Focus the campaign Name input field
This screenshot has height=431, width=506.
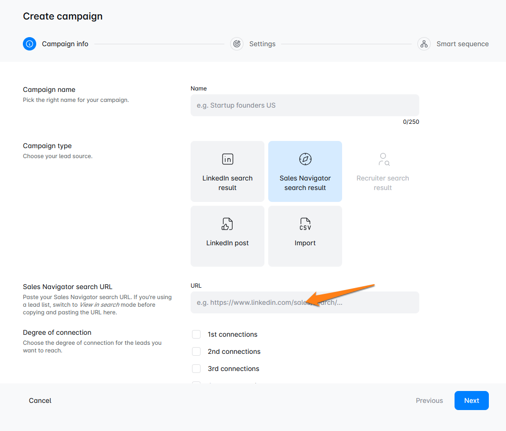(304, 105)
